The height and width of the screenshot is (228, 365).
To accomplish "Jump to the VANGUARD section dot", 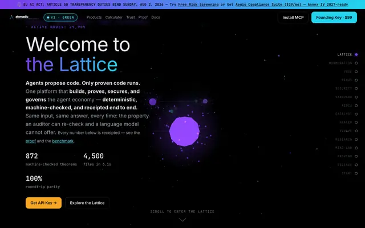I will pos(356,97).
